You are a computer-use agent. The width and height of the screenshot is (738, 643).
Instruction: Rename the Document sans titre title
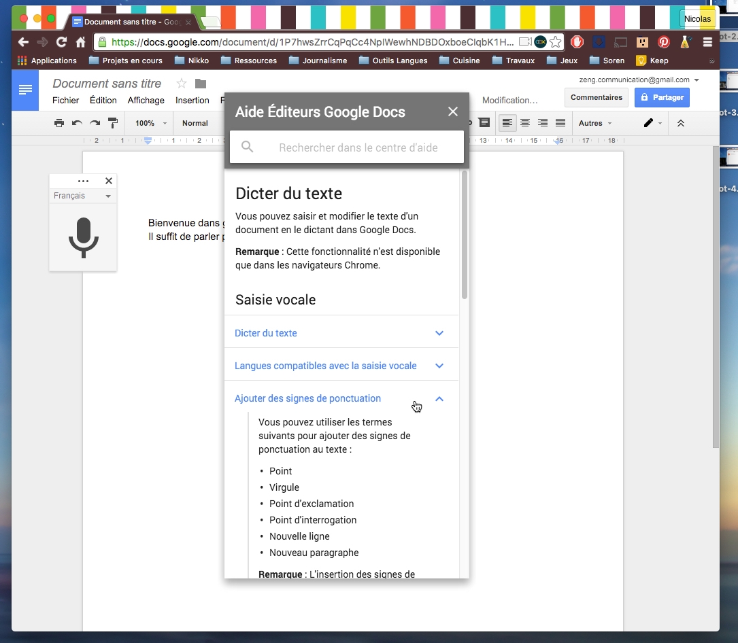click(x=107, y=84)
